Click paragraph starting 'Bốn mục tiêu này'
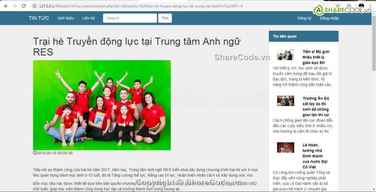 [x=145, y=186]
